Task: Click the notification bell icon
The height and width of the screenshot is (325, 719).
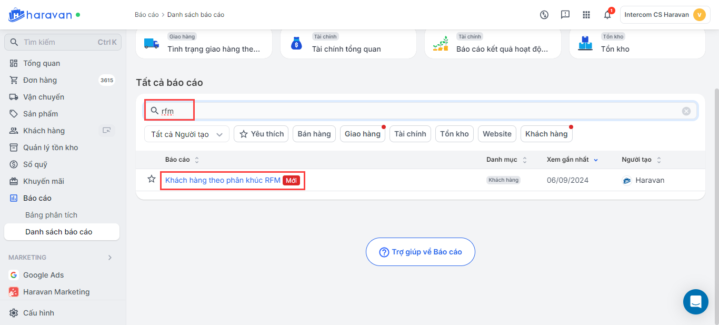Action: [607, 15]
